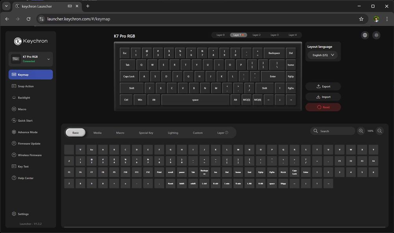This screenshot has height=233, width=394.
Task: Click the 100% zoom level text
Action: (x=370, y=131)
